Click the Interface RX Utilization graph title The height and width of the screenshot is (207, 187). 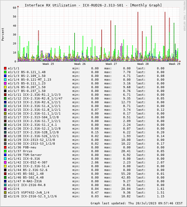pos(93,5)
